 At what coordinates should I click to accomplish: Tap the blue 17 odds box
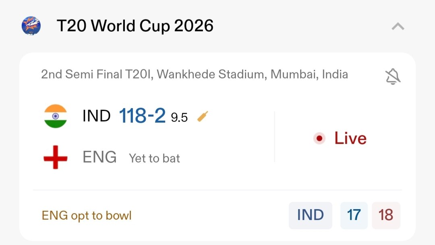[x=354, y=215]
